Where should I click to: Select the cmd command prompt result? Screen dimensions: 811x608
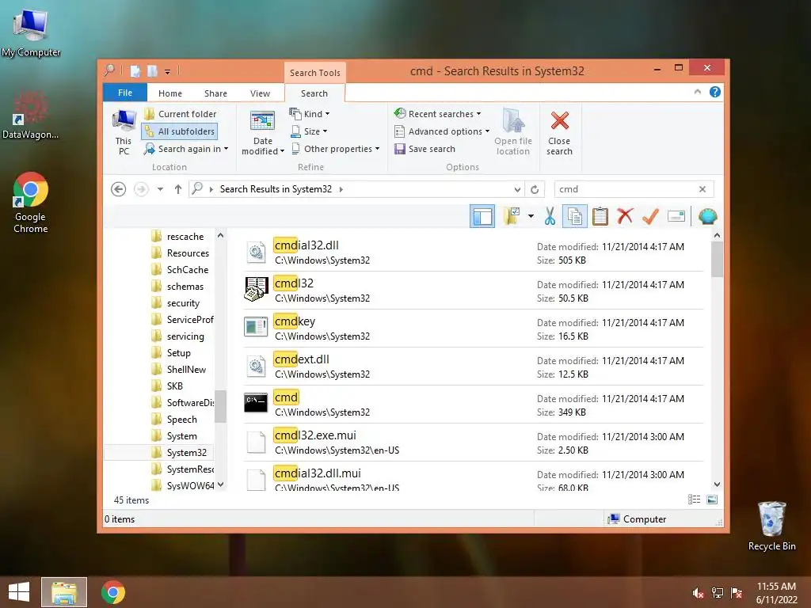[x=474, y=405]
